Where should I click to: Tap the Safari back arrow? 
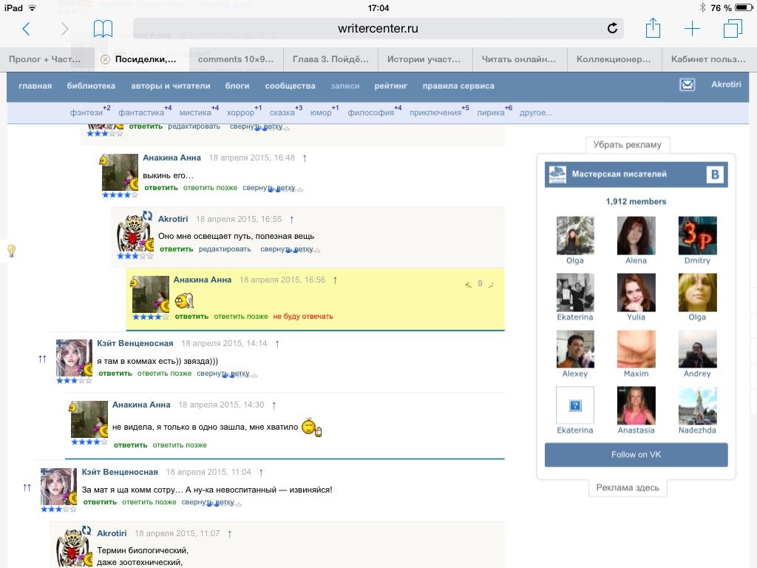coord(27,29)
